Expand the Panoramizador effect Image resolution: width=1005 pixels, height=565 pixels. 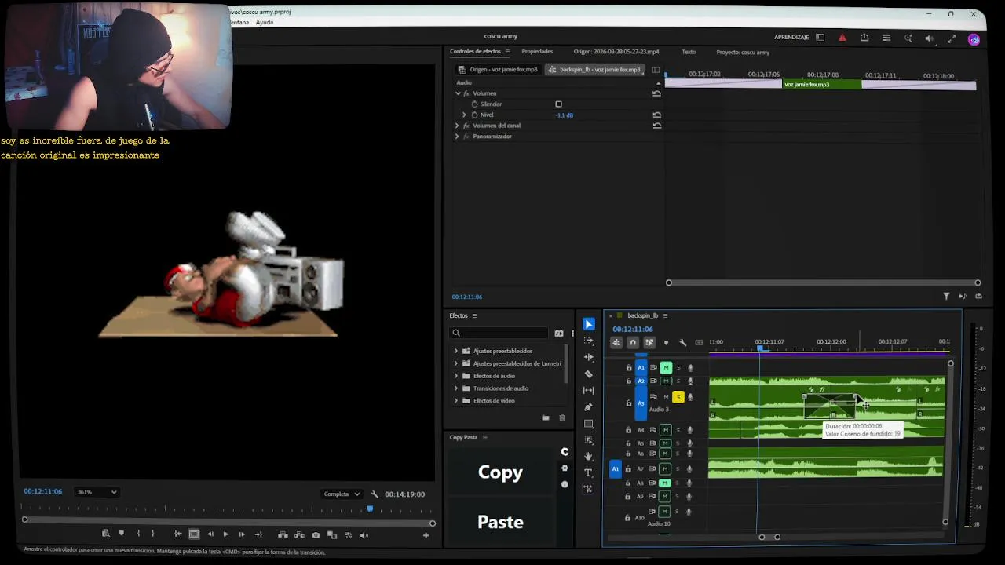(457, 137)
